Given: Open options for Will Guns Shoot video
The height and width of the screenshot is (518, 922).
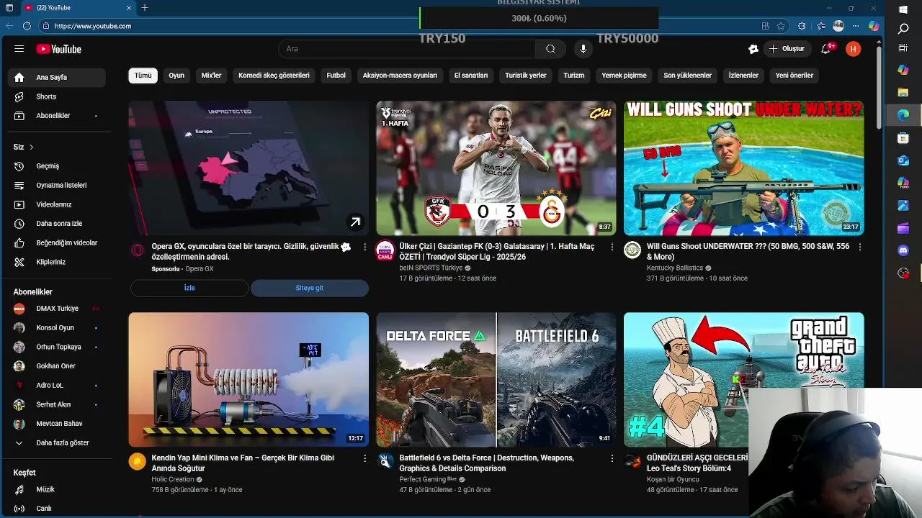Looking at the screenshot, I should (859, 247).
